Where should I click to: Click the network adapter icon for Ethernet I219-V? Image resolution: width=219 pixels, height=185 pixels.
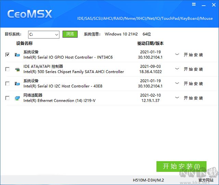[x=17, y=98]
